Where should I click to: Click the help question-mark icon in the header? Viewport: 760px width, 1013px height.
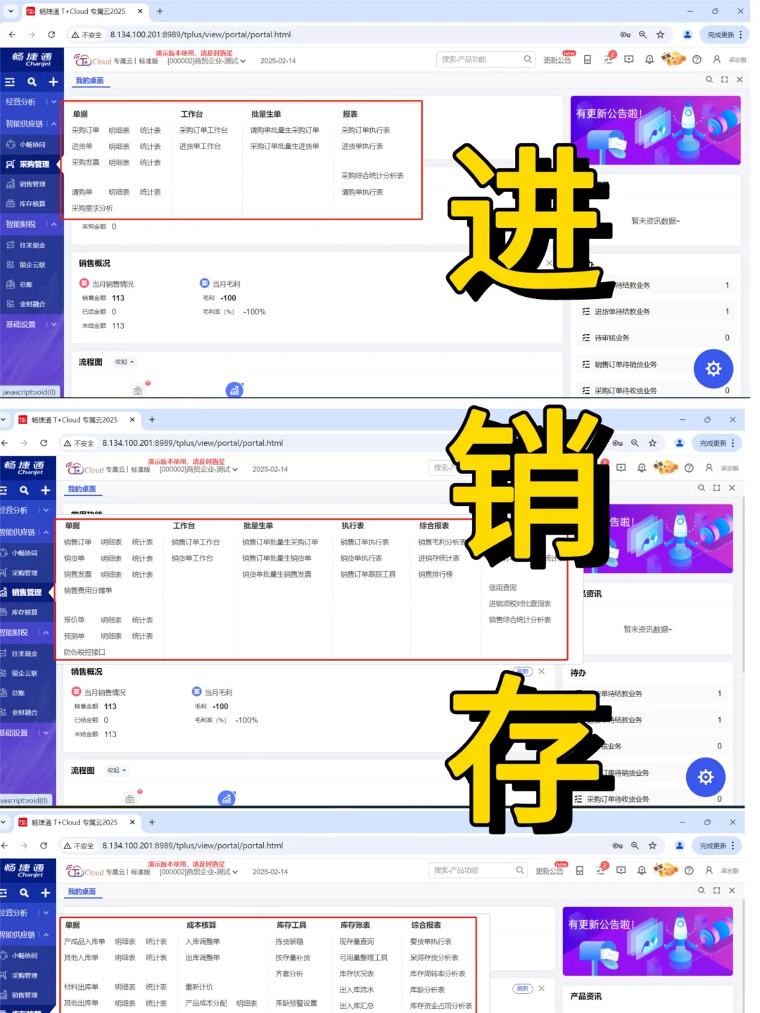point(697,60)
